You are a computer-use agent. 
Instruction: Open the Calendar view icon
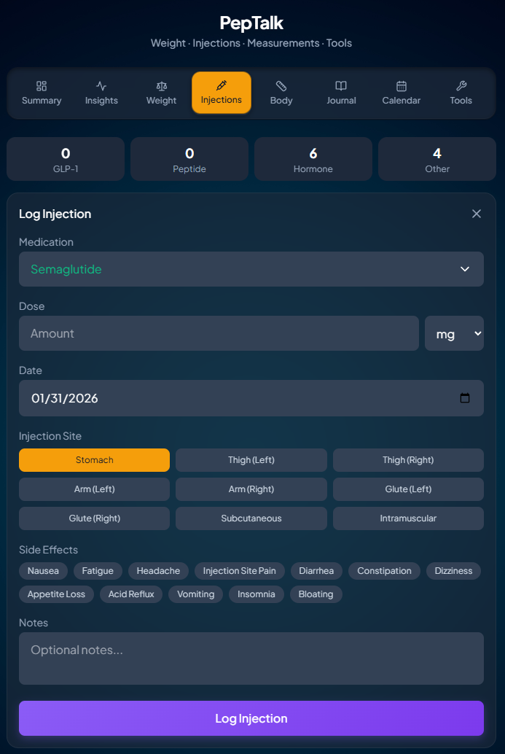401,85
